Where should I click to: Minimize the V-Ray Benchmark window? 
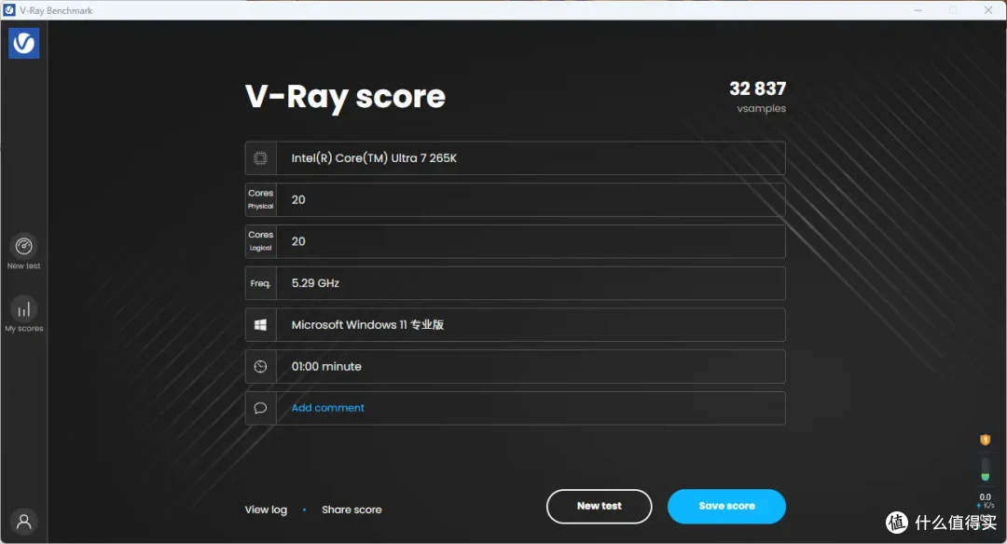click(x=917, y=10)
